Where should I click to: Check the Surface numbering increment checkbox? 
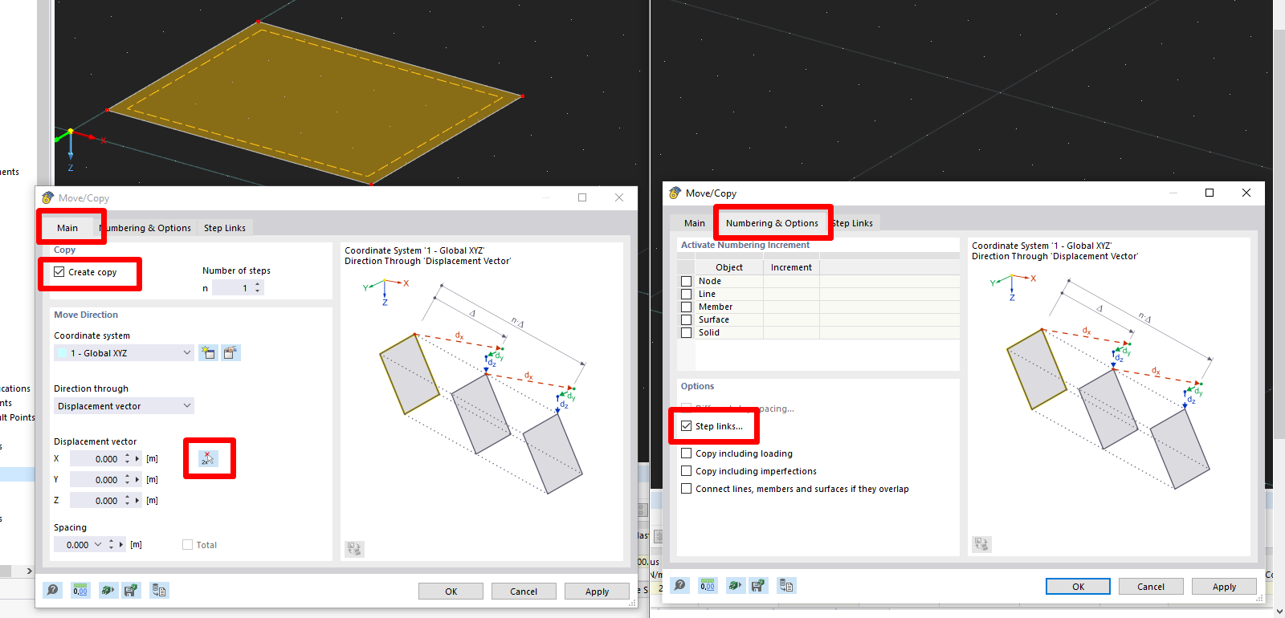pos(687,319)
